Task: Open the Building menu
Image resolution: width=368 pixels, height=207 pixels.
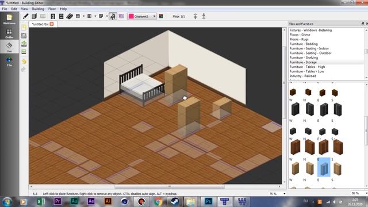Action: click(x=38, y=9)
